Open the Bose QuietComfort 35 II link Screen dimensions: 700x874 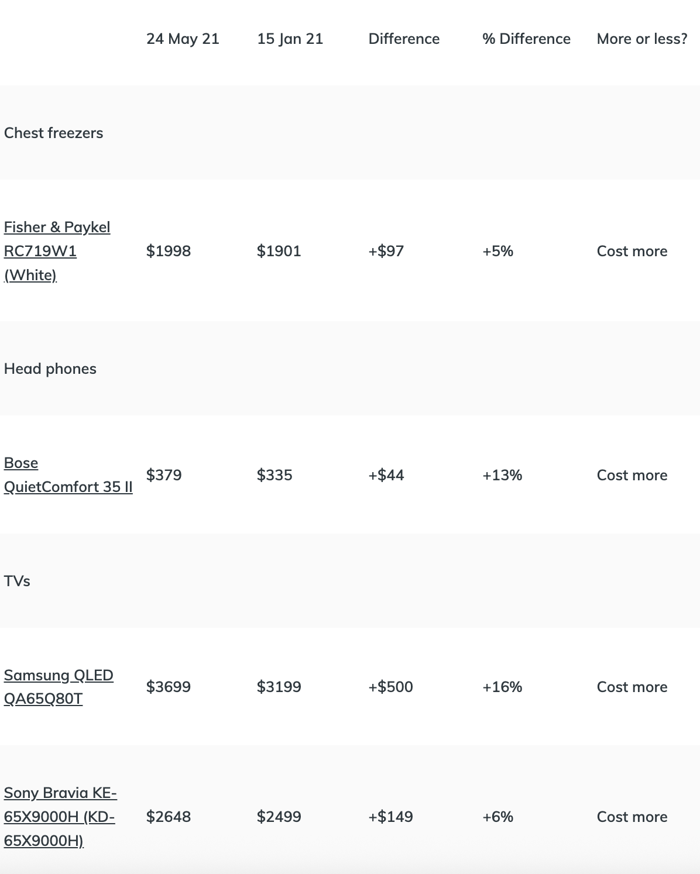[68, 475]
